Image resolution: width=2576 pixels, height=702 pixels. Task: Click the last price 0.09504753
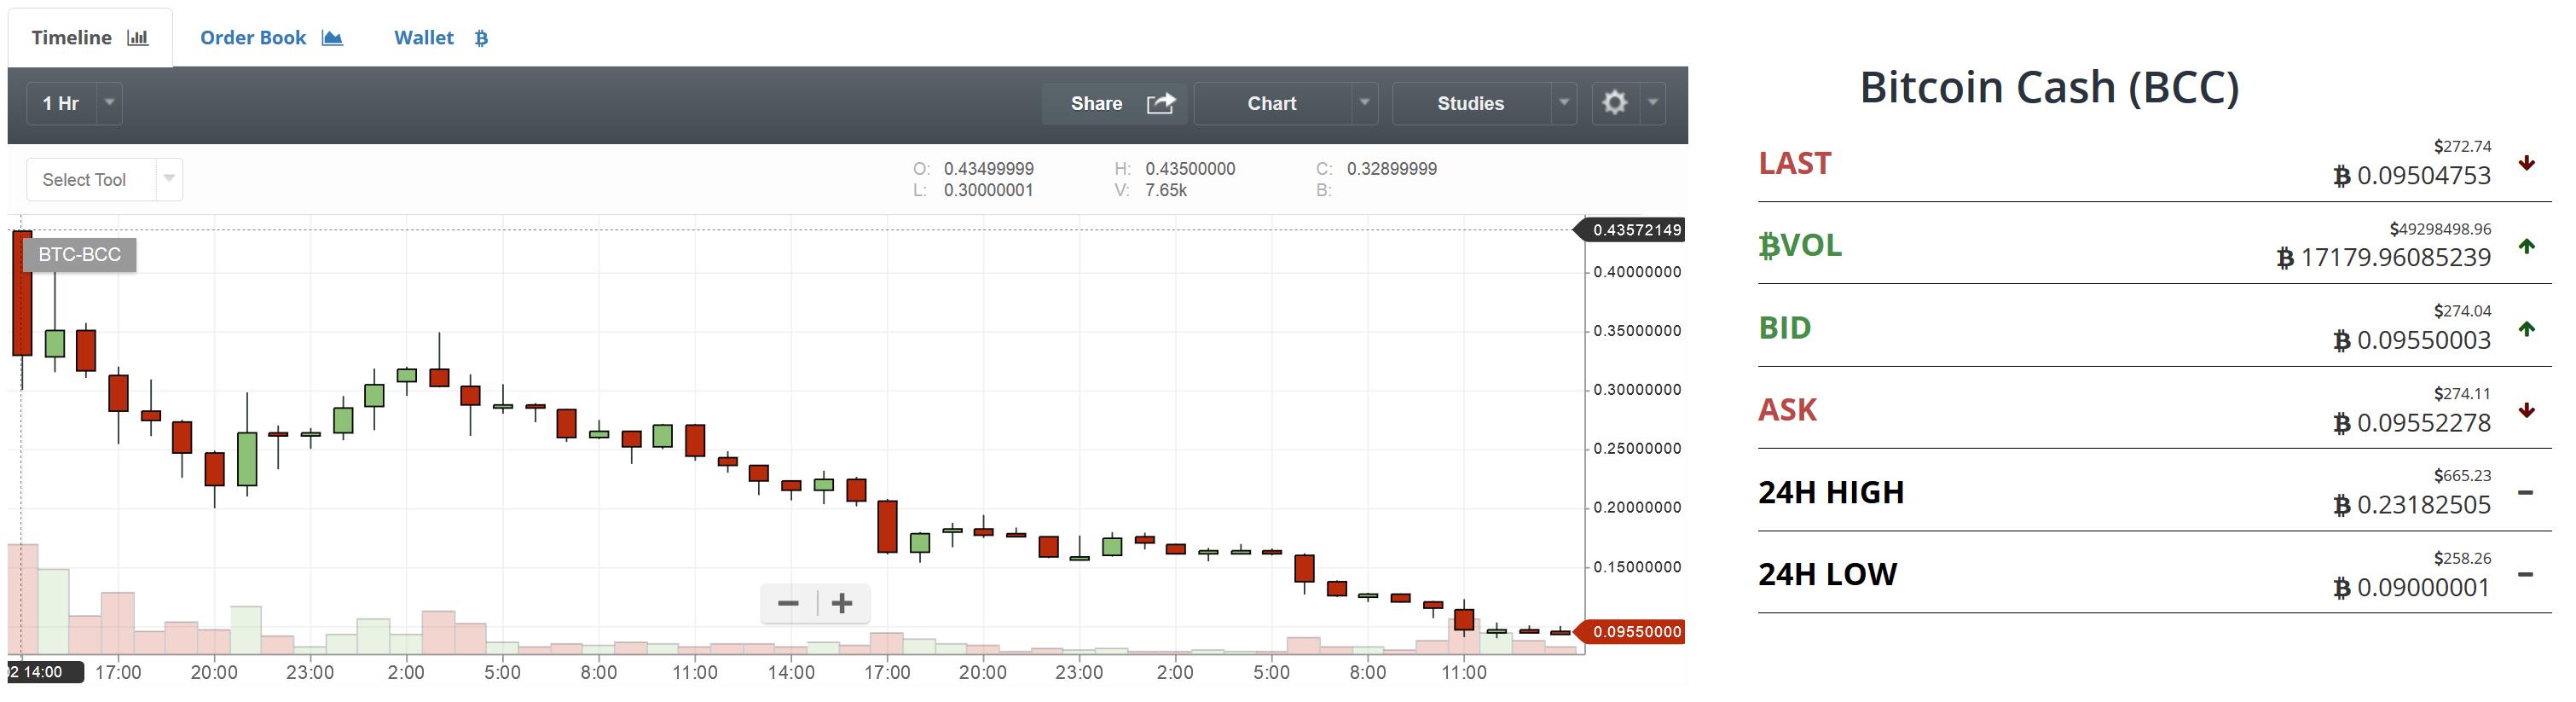point(2424,176)
